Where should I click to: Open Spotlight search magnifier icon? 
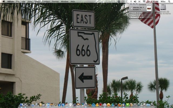click(x=169, y=1)
